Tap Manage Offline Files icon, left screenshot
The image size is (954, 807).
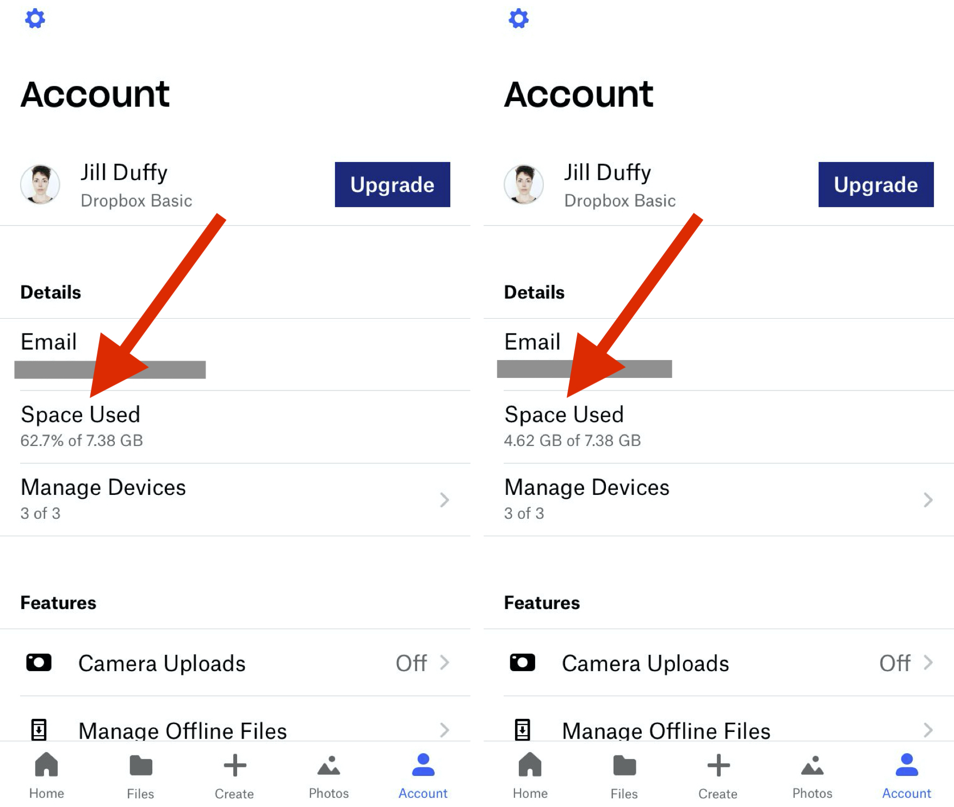39,730
